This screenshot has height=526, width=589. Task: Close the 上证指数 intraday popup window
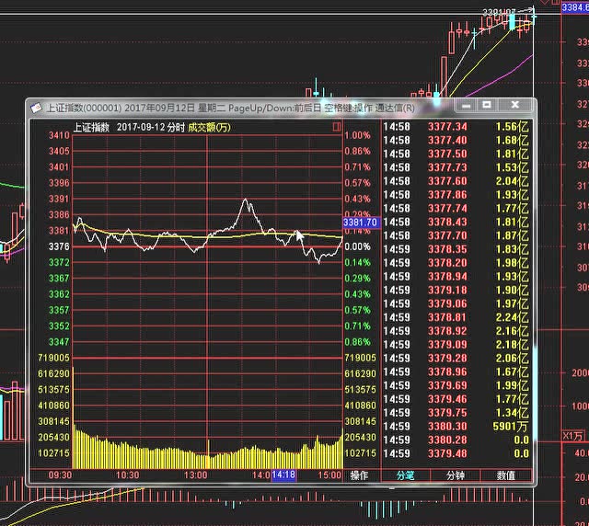click(519, 106)
